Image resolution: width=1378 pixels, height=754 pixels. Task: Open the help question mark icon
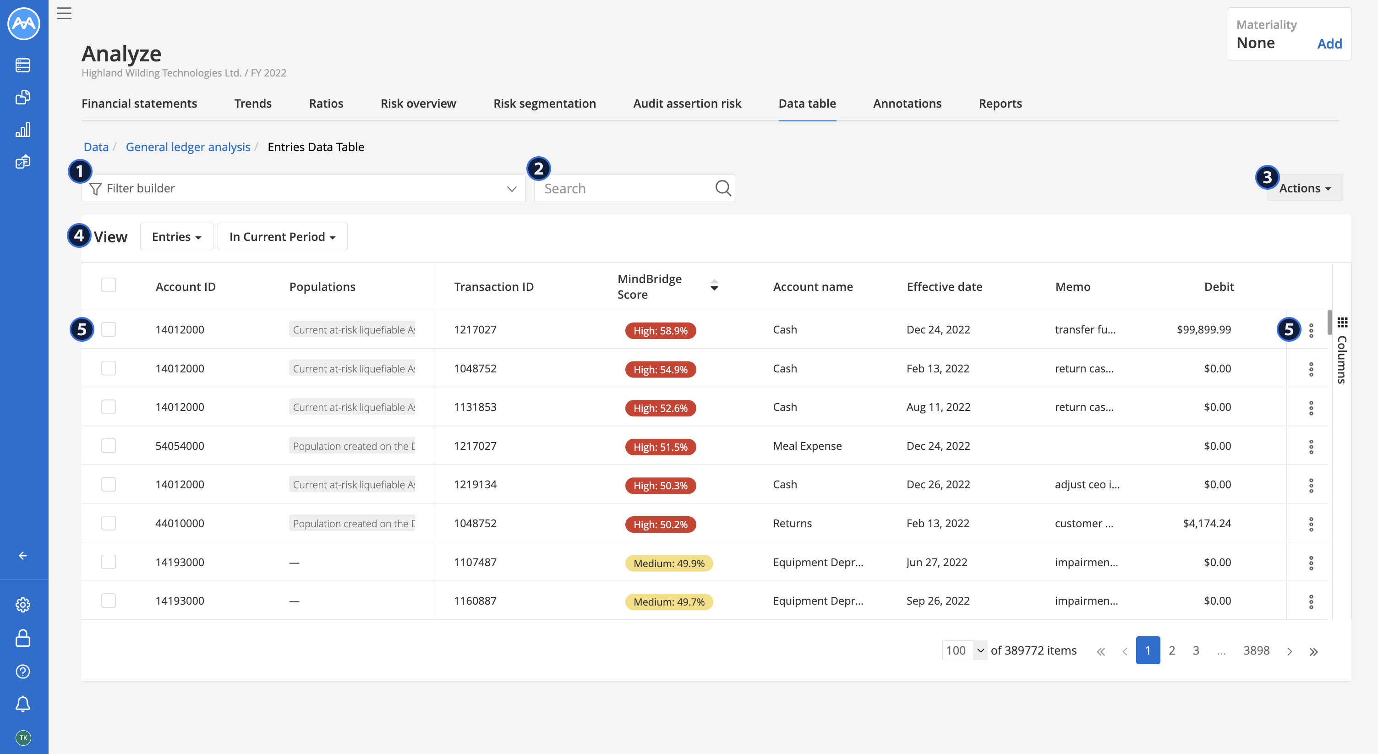click(x=23, y=671)
